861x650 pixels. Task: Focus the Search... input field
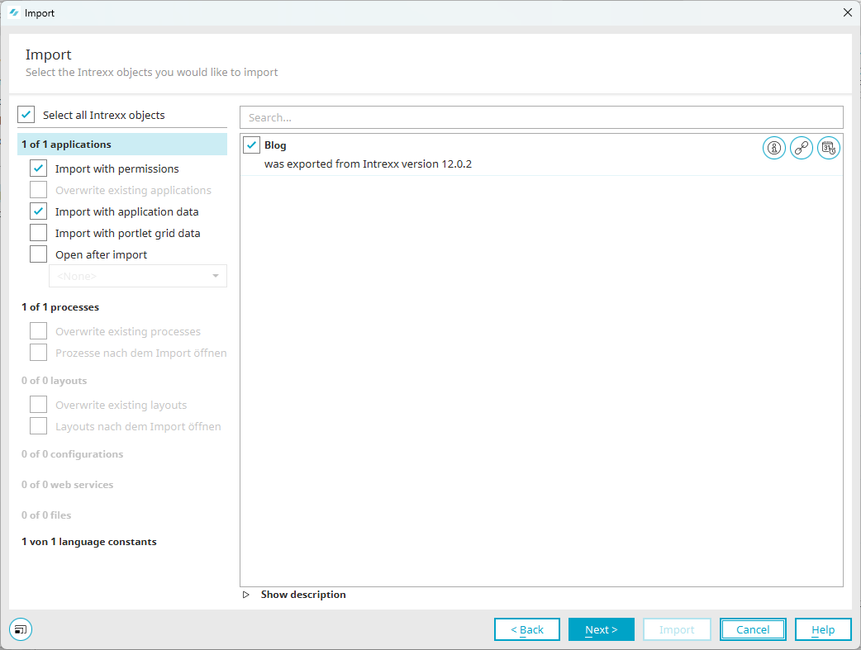(541, 117)
